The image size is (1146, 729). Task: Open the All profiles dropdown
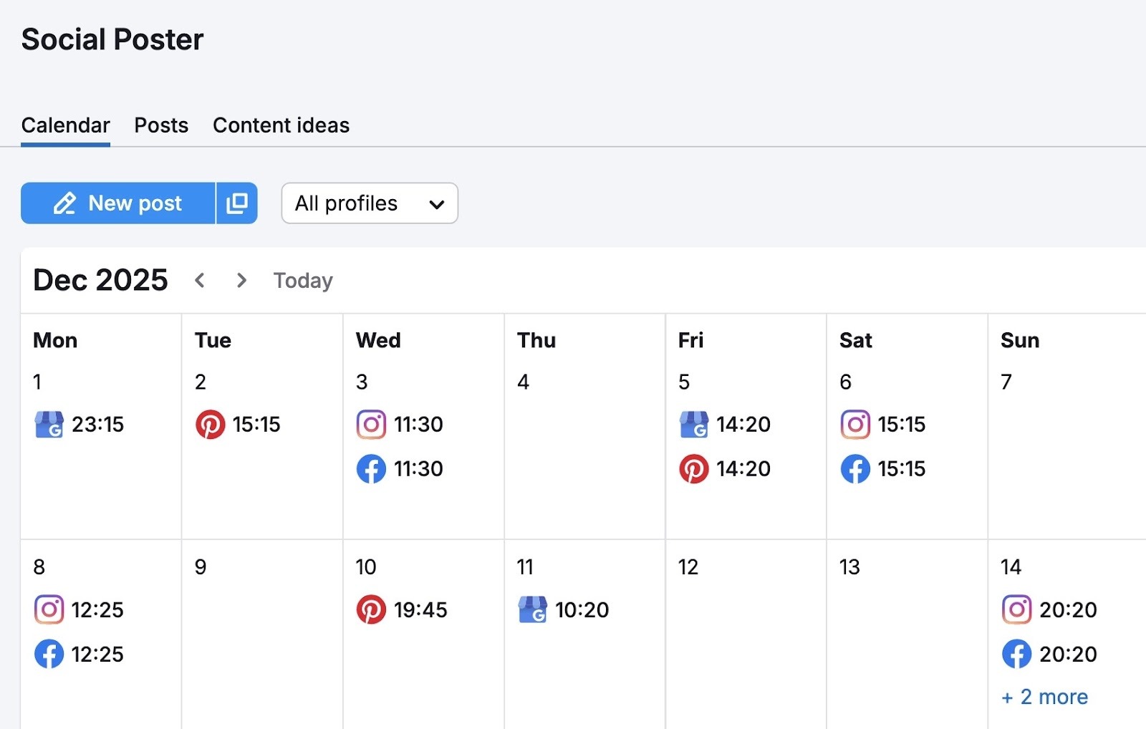(369, 203)
